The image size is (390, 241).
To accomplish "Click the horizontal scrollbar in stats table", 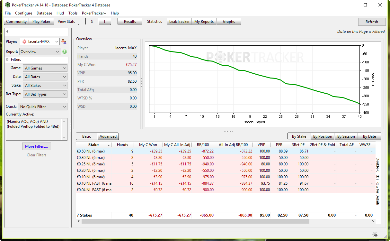I will [195, 221].
